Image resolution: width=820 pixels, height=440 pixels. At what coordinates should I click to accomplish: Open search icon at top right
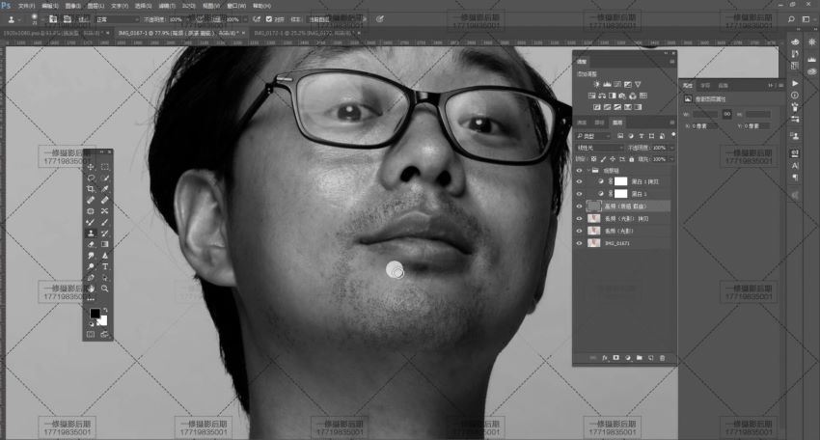point(791,19)
